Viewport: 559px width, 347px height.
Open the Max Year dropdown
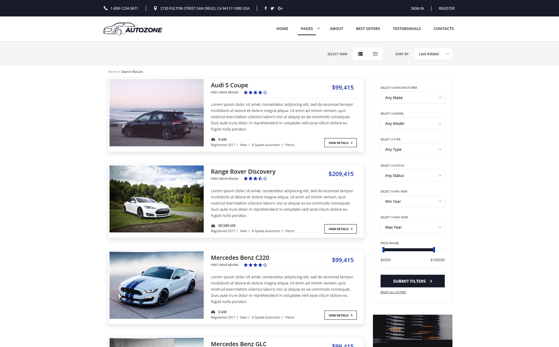412,227
